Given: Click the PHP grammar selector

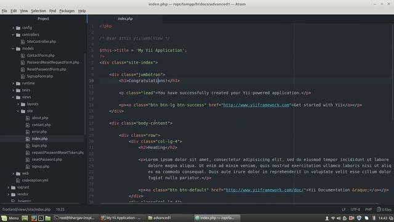Looking at the screenshot, I should 368,210.
